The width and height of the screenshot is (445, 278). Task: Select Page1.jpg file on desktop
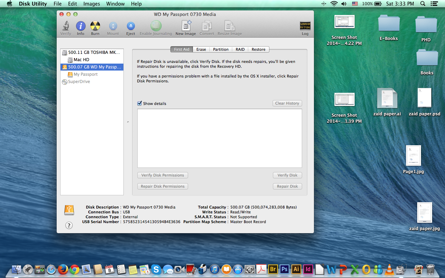[413, 160]
